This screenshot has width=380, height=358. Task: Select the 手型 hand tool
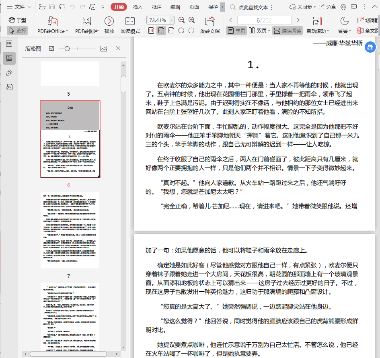pyautogui.click(x=17, y=20)
